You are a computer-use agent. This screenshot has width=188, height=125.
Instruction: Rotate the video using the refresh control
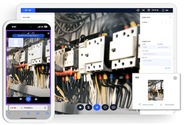coord(105,107)
